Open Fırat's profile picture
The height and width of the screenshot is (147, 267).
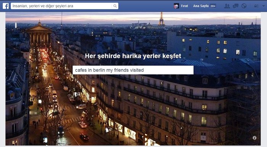(x=176, y=6)
